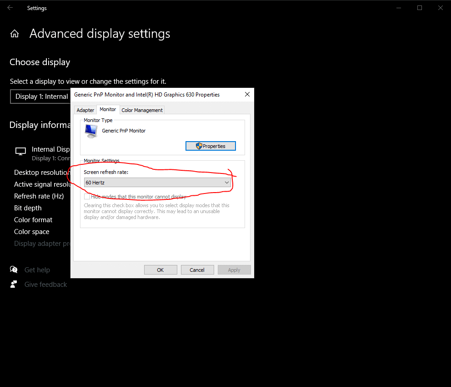Maximize the Settings window
The width and height of the screenshot is (451, 387).
(420, 8)
